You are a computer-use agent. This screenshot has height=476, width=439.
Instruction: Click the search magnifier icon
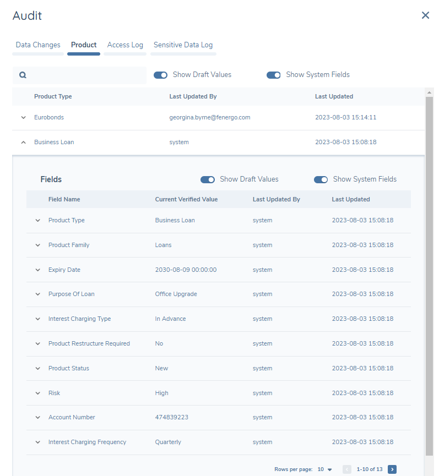point(23,75)
